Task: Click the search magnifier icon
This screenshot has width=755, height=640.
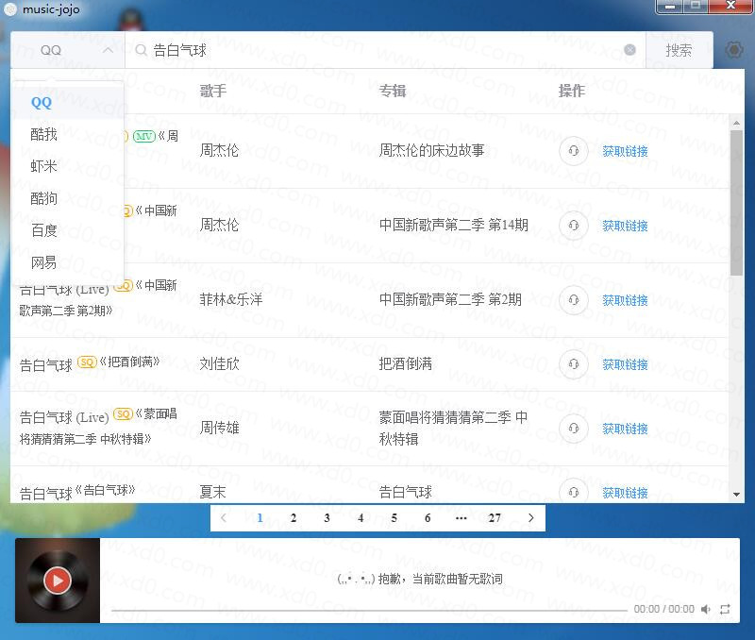Action: pyautogui.click(x=141, y=50)
